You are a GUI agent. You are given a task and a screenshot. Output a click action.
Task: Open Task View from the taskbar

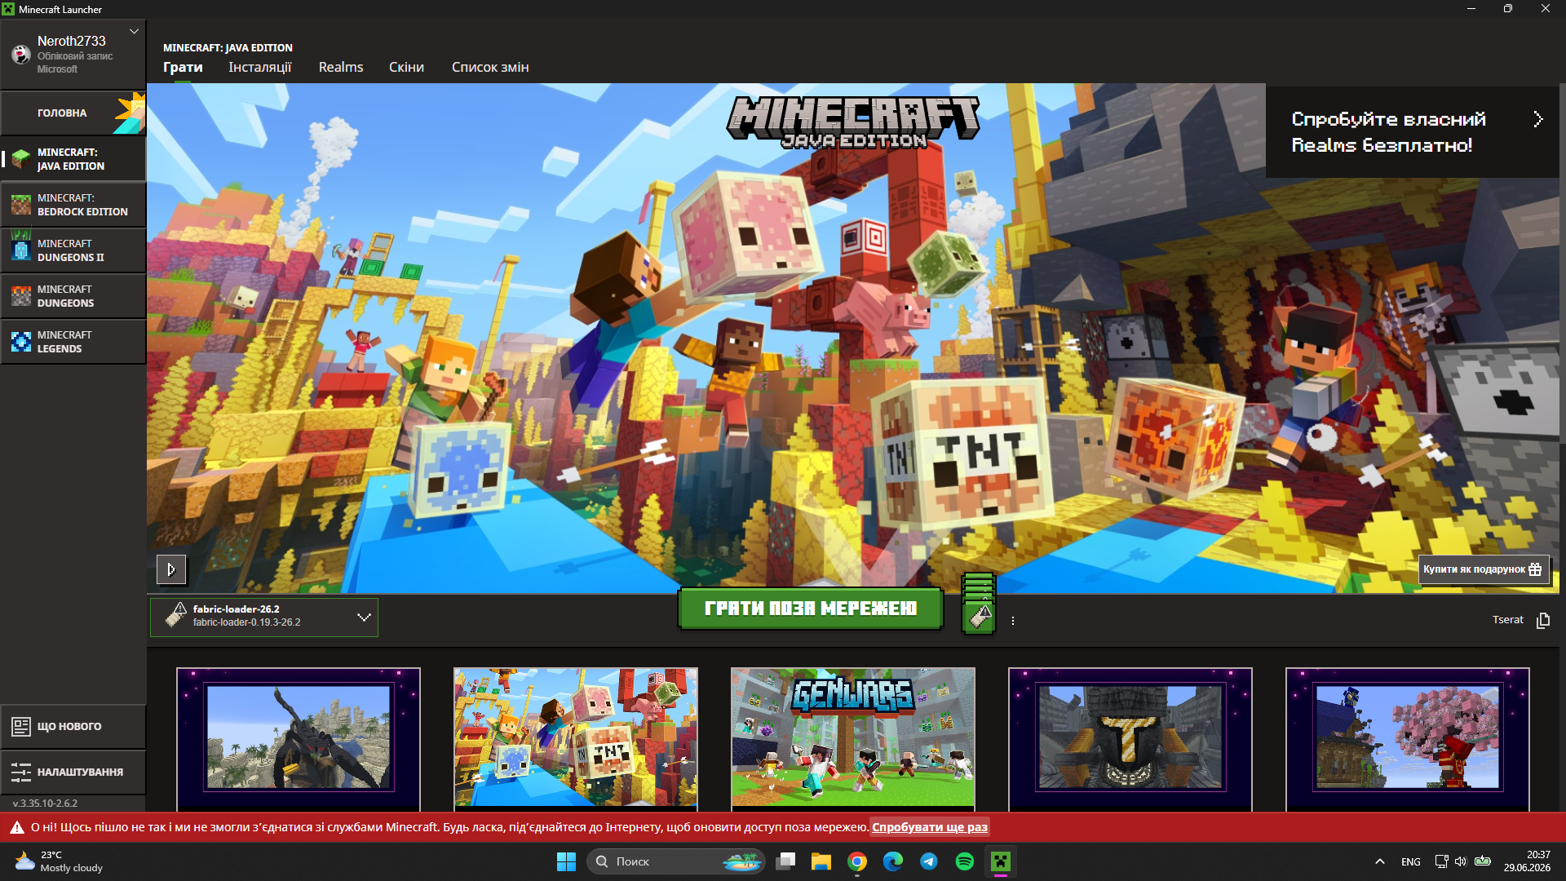785,861
